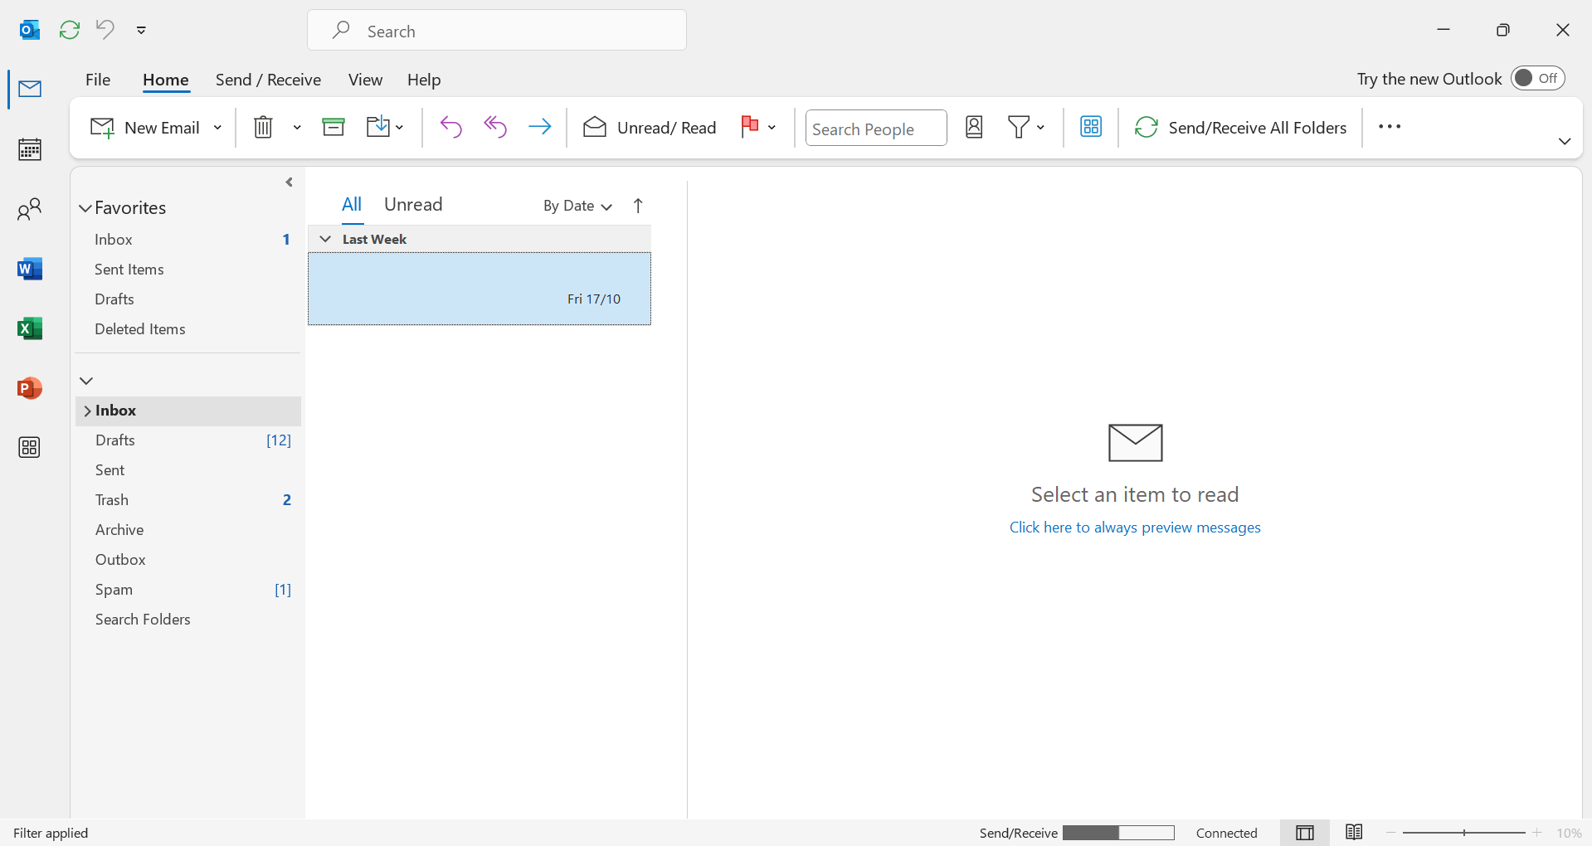Open the Calendar view in sidebar
The image size is (1592, 846).
coord(30,149)
